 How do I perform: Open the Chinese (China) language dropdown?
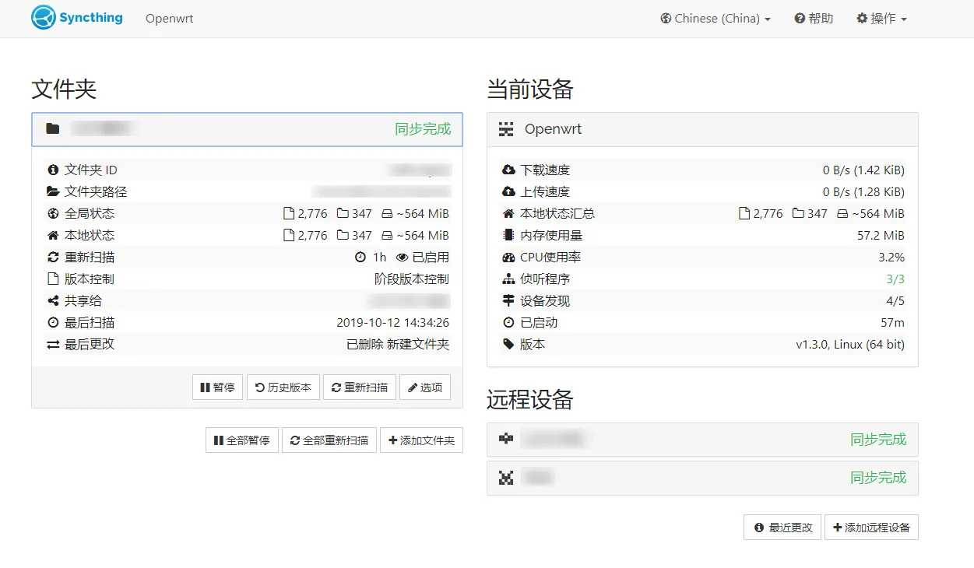click(715, 19)
